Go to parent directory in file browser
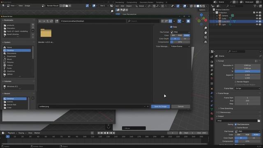The height and width of the screenshot is (148, 263). pos(48,21)
